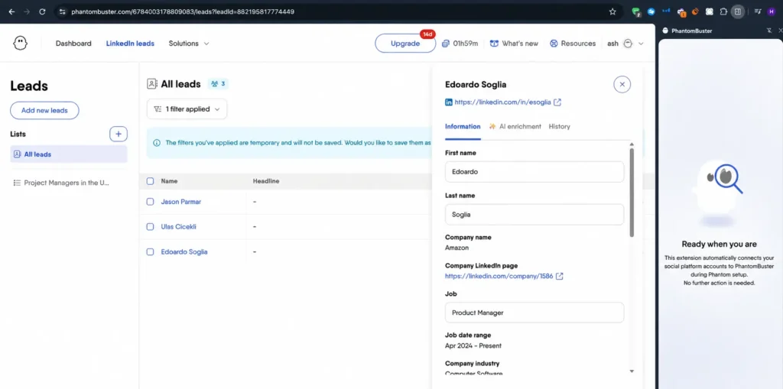Click scroll-down arrow in lead panel
The image size is (783, 389).
tap(632, 371)
